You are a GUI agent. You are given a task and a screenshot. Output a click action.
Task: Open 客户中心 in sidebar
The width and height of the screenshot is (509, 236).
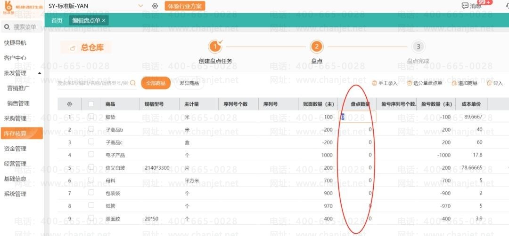[15, 58]
